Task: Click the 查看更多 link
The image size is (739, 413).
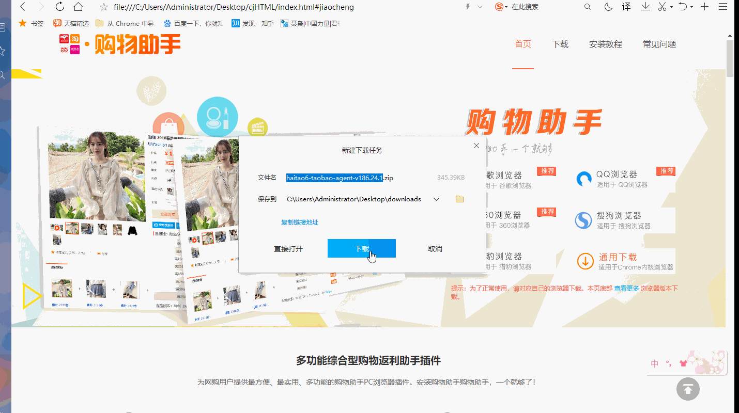Action: click(626, 289)
